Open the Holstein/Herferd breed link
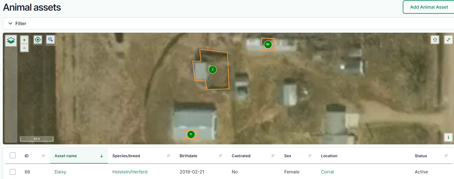The width and height of the screenshot is (454, 179). pos(130,172)
